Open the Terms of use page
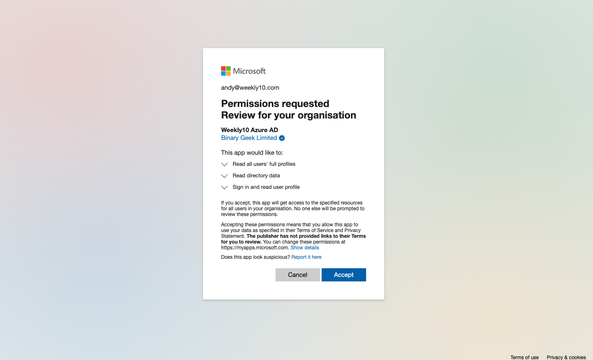Viewport: 593px width, 360px height. point(524,357)
